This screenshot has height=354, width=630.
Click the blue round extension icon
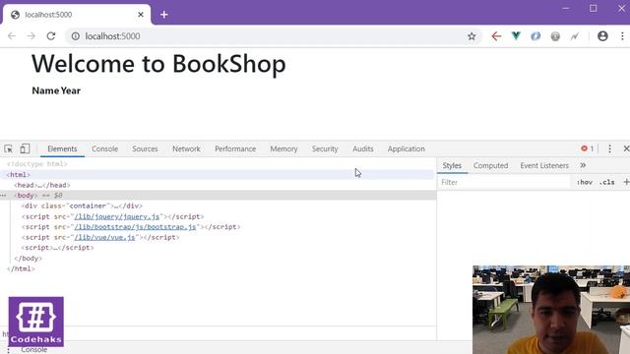(x=535, y=36)
